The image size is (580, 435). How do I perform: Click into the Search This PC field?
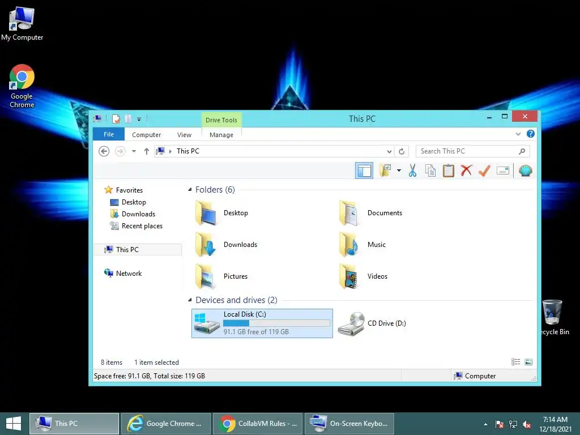pos(473,151)
